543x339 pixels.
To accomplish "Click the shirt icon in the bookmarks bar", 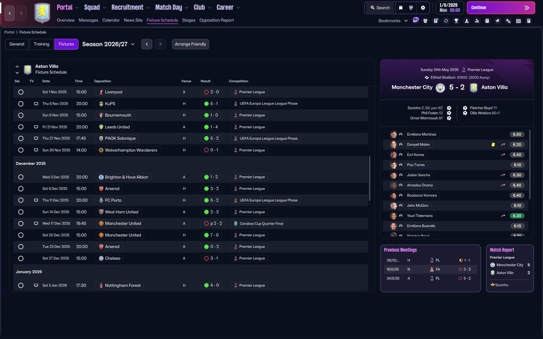I will tap(425, 21).
